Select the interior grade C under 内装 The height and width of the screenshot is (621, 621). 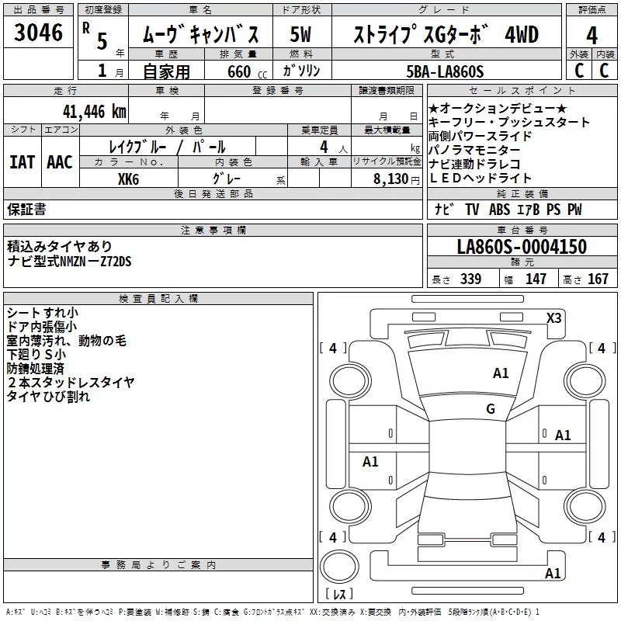tap(604, 71)
